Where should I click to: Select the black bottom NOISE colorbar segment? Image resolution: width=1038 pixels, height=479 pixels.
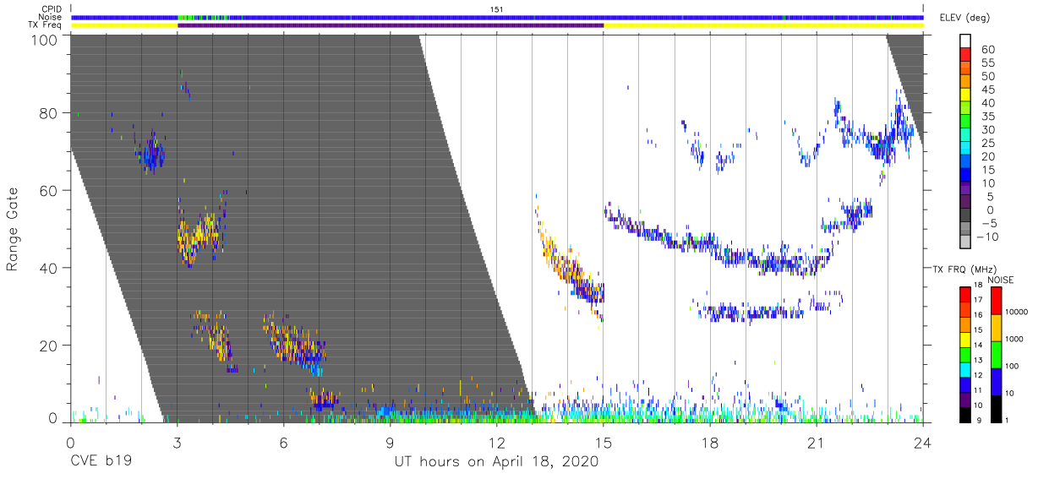(996, 409)
